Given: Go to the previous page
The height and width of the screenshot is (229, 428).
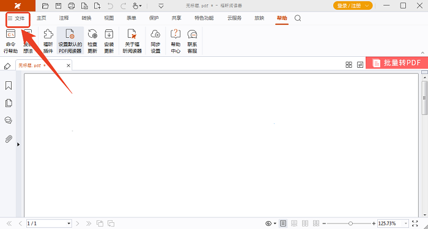Looking at the screenshot, I should (x=20, y=224).
